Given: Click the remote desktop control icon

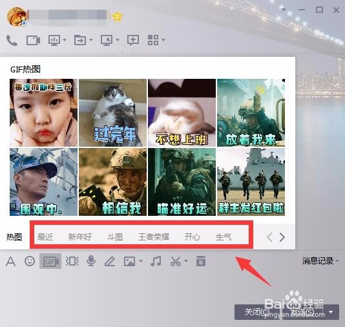Looking at the screenshot, I should (107, 41).
